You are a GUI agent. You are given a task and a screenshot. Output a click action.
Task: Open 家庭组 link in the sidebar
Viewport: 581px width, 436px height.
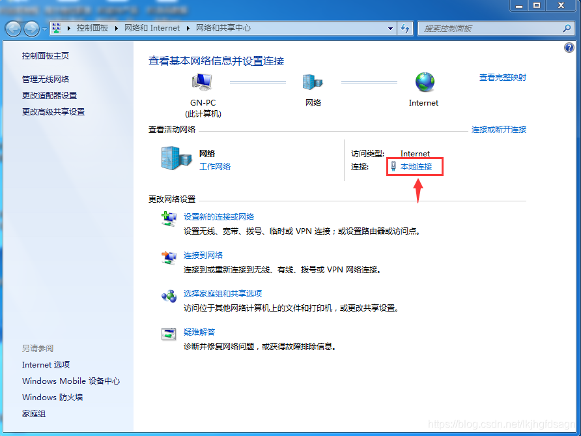[x=34, y=414]
